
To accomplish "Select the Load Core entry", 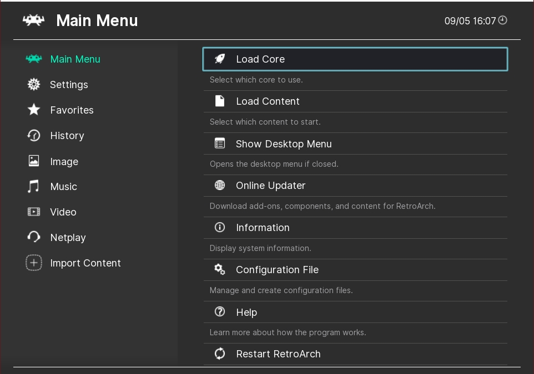I will click(355, 59).
